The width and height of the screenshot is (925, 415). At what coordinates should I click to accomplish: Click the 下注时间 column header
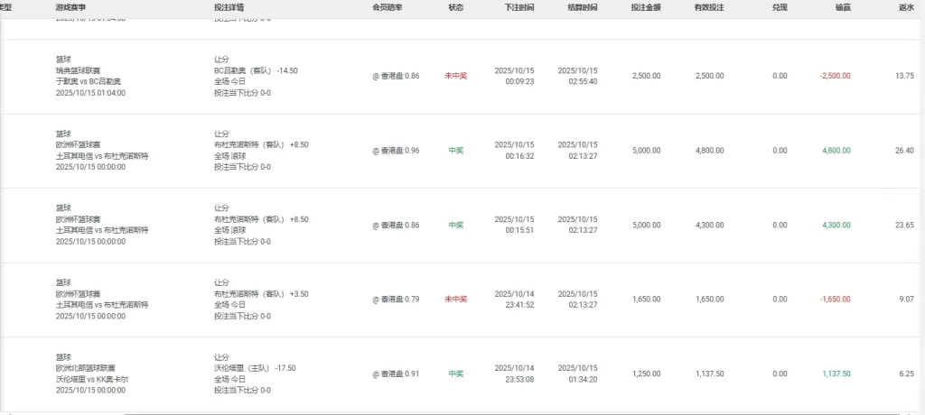click(519, 7)
